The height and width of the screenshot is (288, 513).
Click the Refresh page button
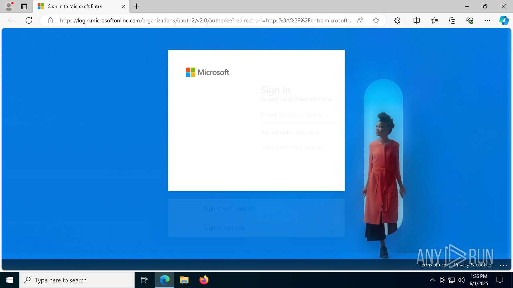tap(29, 20)
